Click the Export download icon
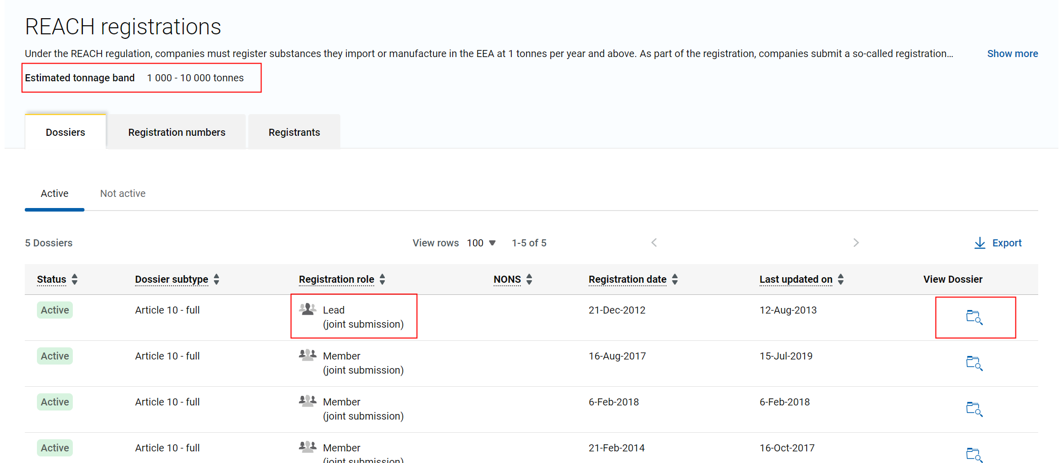The image size is (1064, 463). (x=980, y=243)
